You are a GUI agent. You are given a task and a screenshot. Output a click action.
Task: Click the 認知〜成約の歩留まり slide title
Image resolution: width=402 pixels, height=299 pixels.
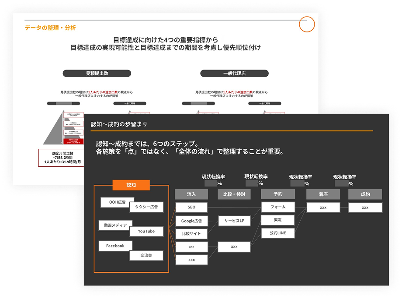pyautogui.click(x=119, y=124)
